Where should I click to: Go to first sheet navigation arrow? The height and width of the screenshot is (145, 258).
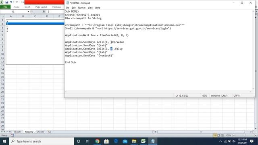tap(2, 132)
